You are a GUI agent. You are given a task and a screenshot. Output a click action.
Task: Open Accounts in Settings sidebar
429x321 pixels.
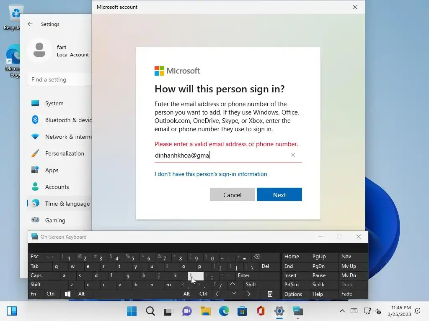click(59, 187)
